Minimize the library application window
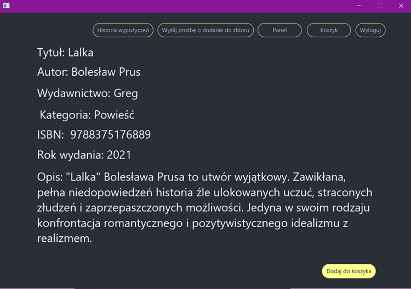411x289 pixels. click(359, 6)
